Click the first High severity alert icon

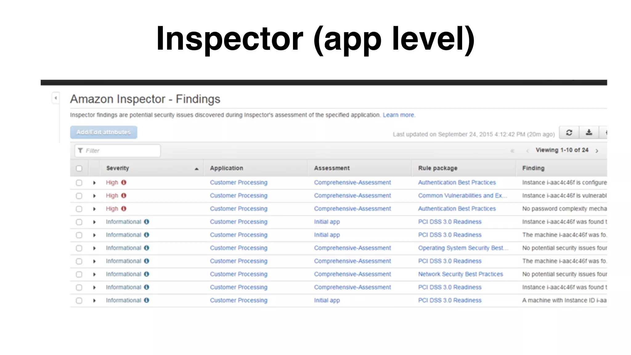click(x=124, y=182)
